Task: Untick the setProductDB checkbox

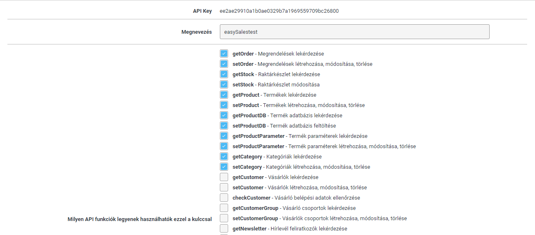Action: pos(224,126)
